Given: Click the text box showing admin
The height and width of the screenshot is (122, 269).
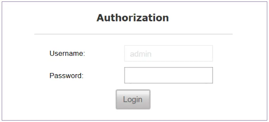Looking at the screenshot, I should pyautogui.click(x=168, y=54).
